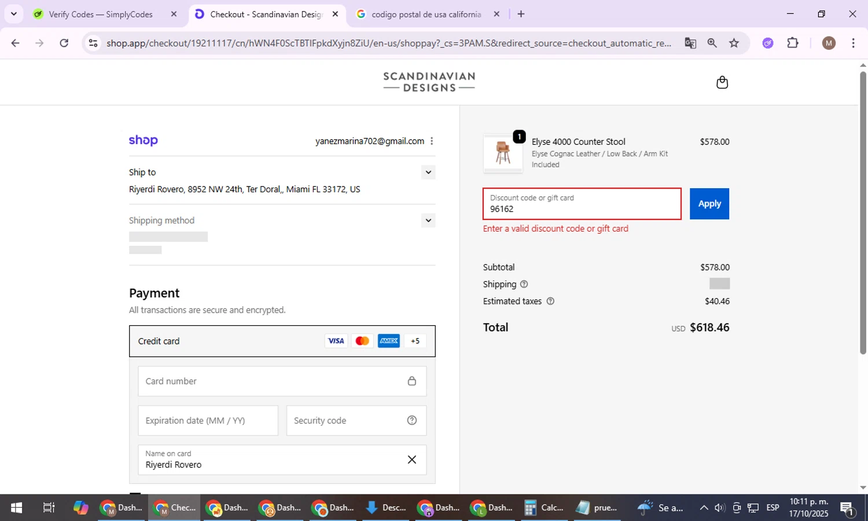This screenshot has height=521, width=868.
Task: Open the zoom magnifier in address bar
Action: pyautogui.click(x=712, y=43)
